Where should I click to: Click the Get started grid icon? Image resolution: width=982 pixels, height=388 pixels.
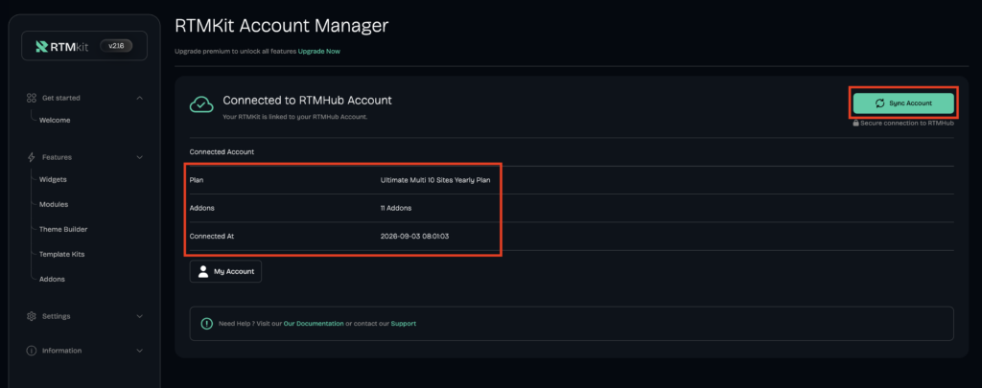tap(32, 98)
